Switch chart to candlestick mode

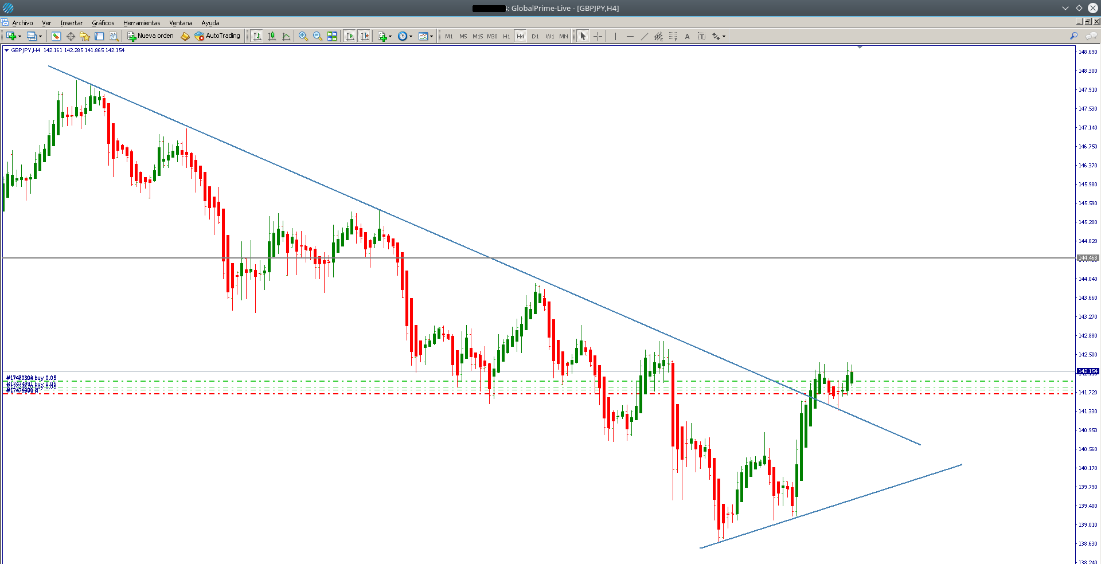(272, 36)
